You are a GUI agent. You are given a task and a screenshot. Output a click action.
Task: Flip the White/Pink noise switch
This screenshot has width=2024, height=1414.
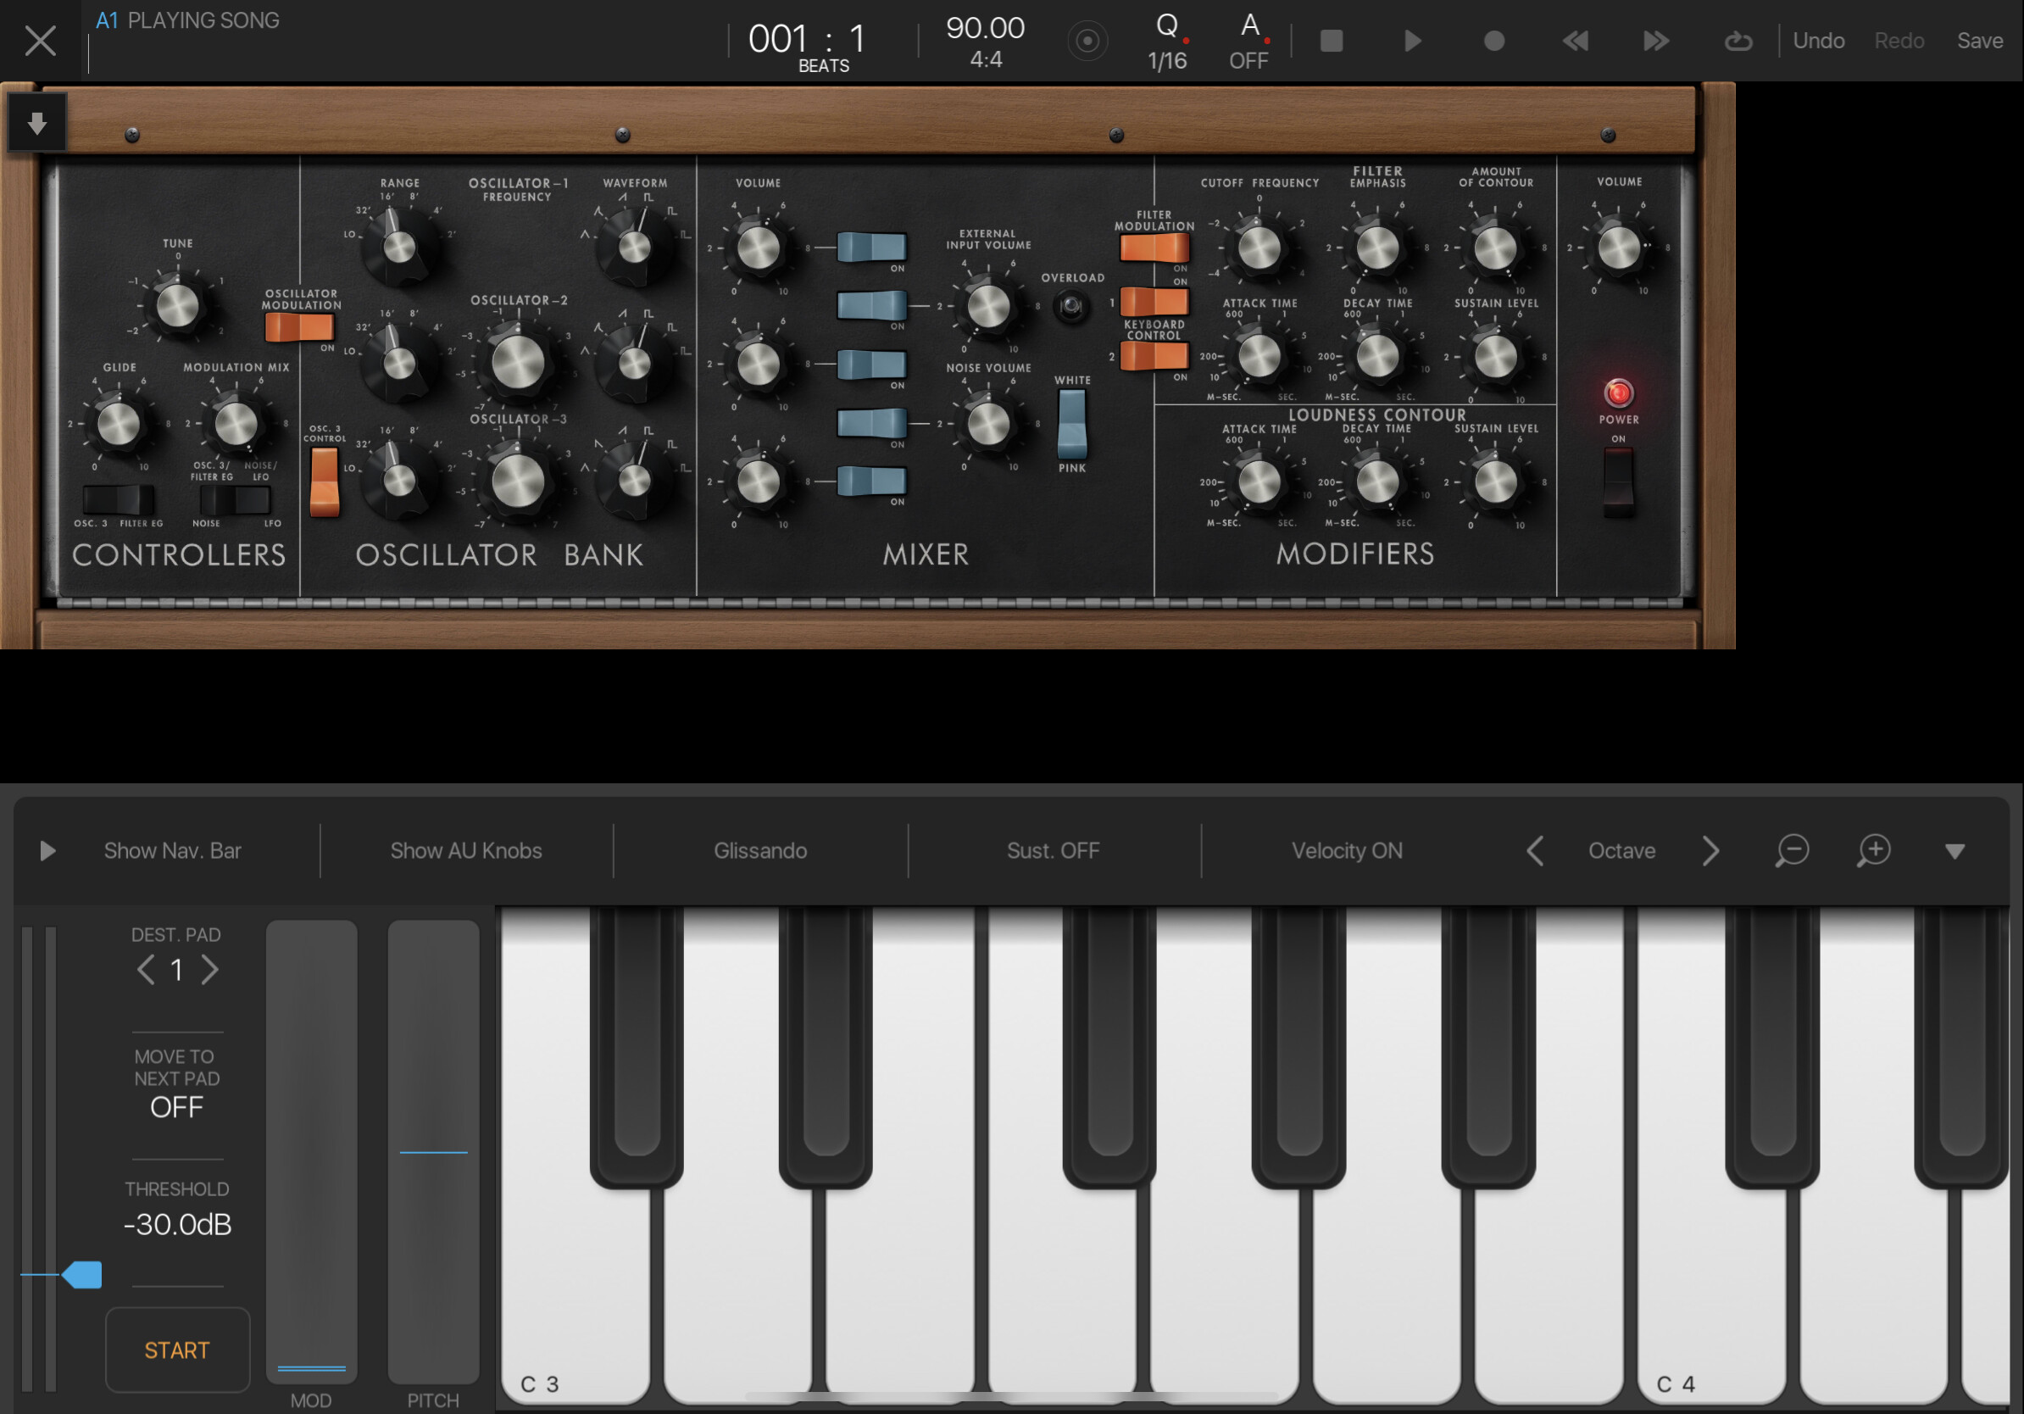pyautogui.click(x=1072, y=424)
